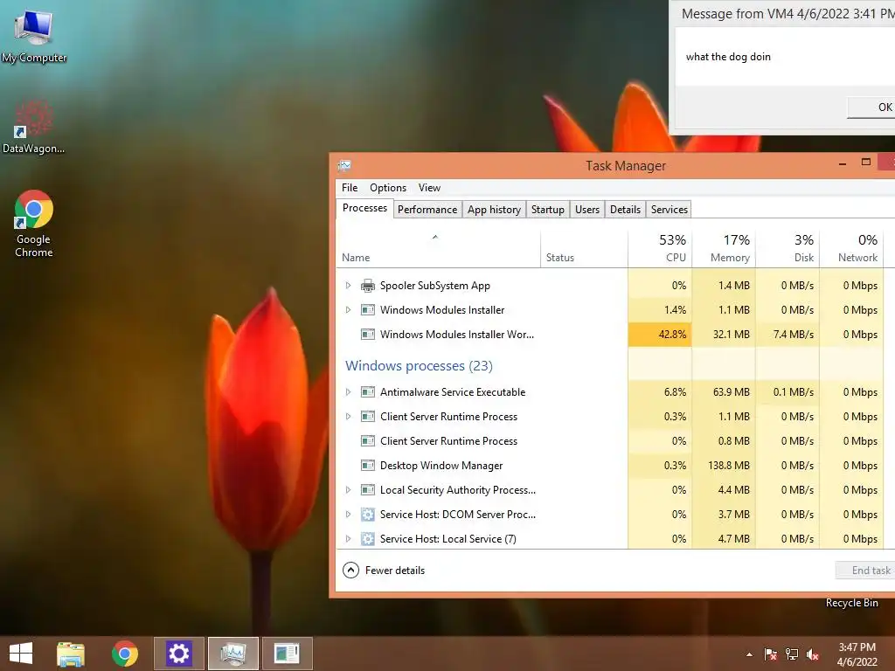Click the Desktop Window Manager process icon
The height and width of the screenshot is (671, 895).
[368, 466]
